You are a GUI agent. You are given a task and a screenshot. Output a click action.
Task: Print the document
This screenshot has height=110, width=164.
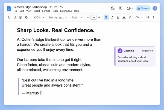(20, 17)
